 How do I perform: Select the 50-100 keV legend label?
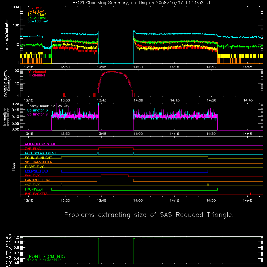point(38,21)
